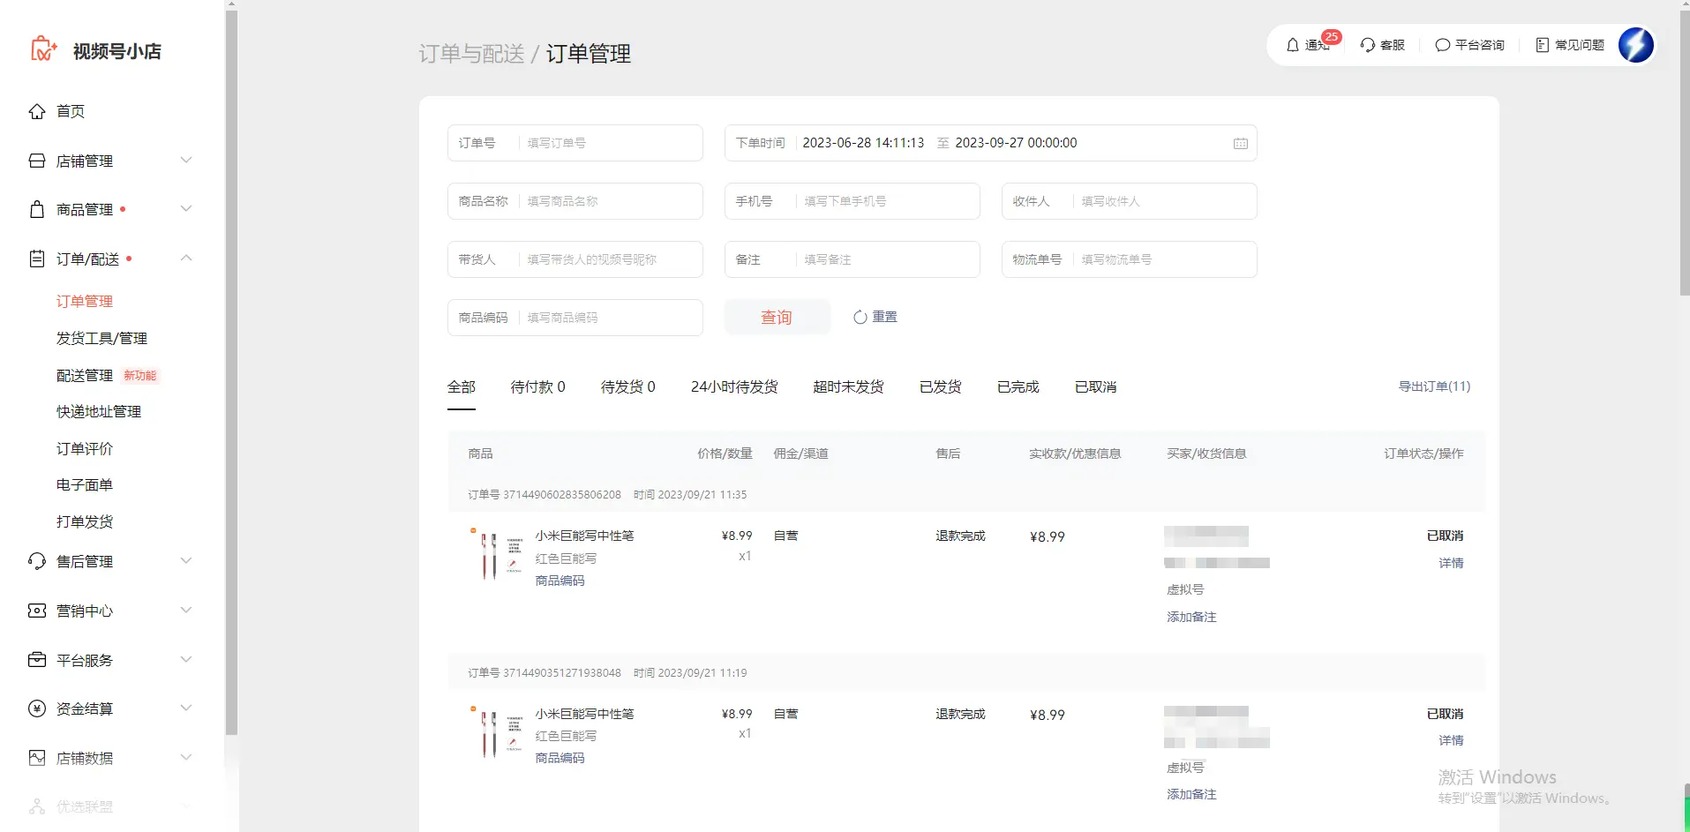Expand the 商品管理 sidebar section
Viewport: 1690px width, 832px height.
pos(185,209)
